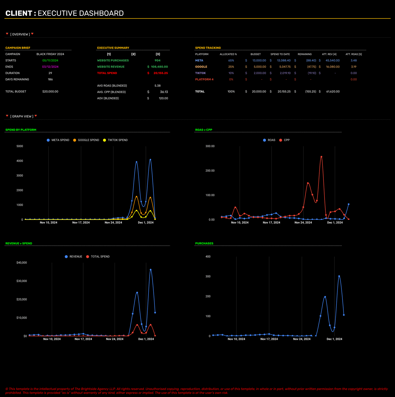Click the red triangle right of [OVERVIEW]
The image size is (395, 397).
click(32, 34)
